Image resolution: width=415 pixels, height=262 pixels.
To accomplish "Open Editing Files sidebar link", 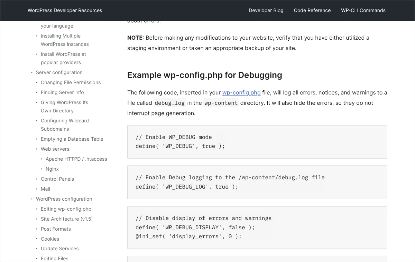I will [55, 259].
